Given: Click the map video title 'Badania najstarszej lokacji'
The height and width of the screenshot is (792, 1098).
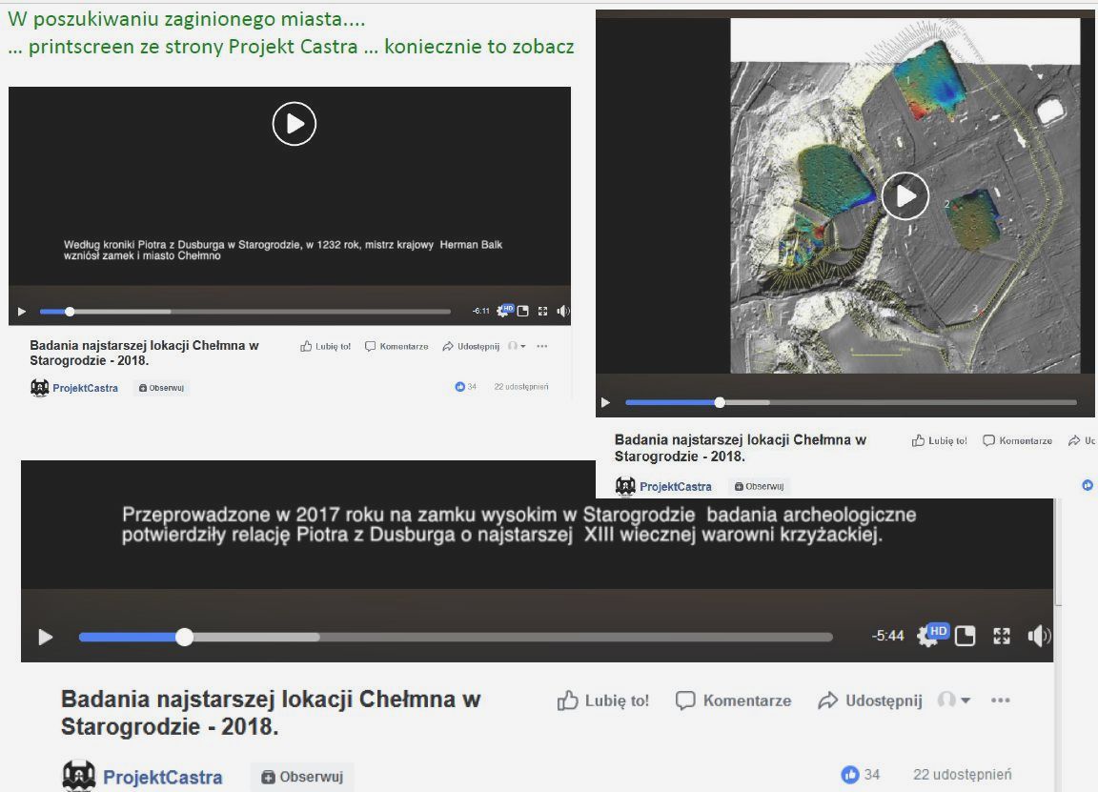Looking at the screenshot, I should 741,448.
